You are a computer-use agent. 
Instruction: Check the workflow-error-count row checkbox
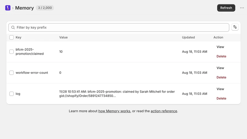pos(11,73)
